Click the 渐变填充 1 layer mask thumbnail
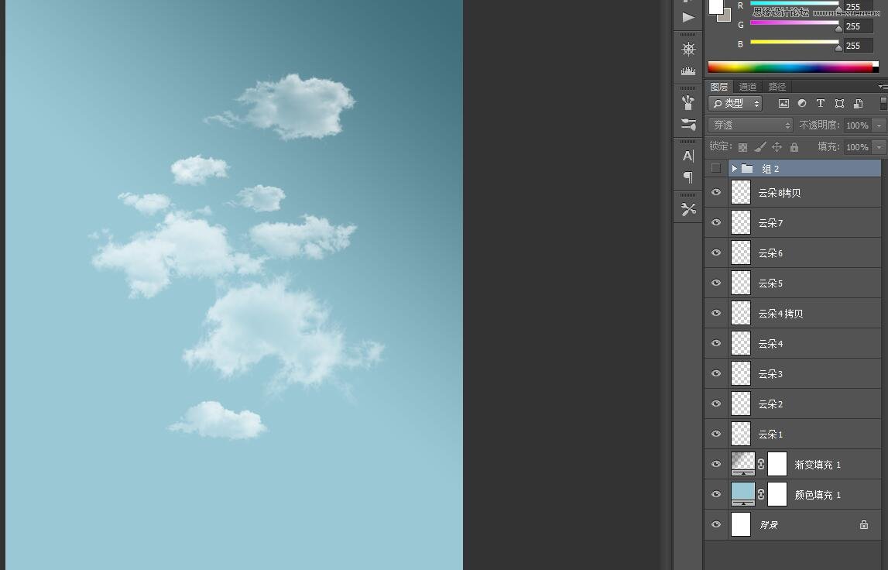The height and width of the screenshot is (570, 888). [777, 463]
